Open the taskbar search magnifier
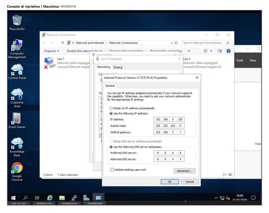This screenshot has height=213, width=269. pos(25,198)
